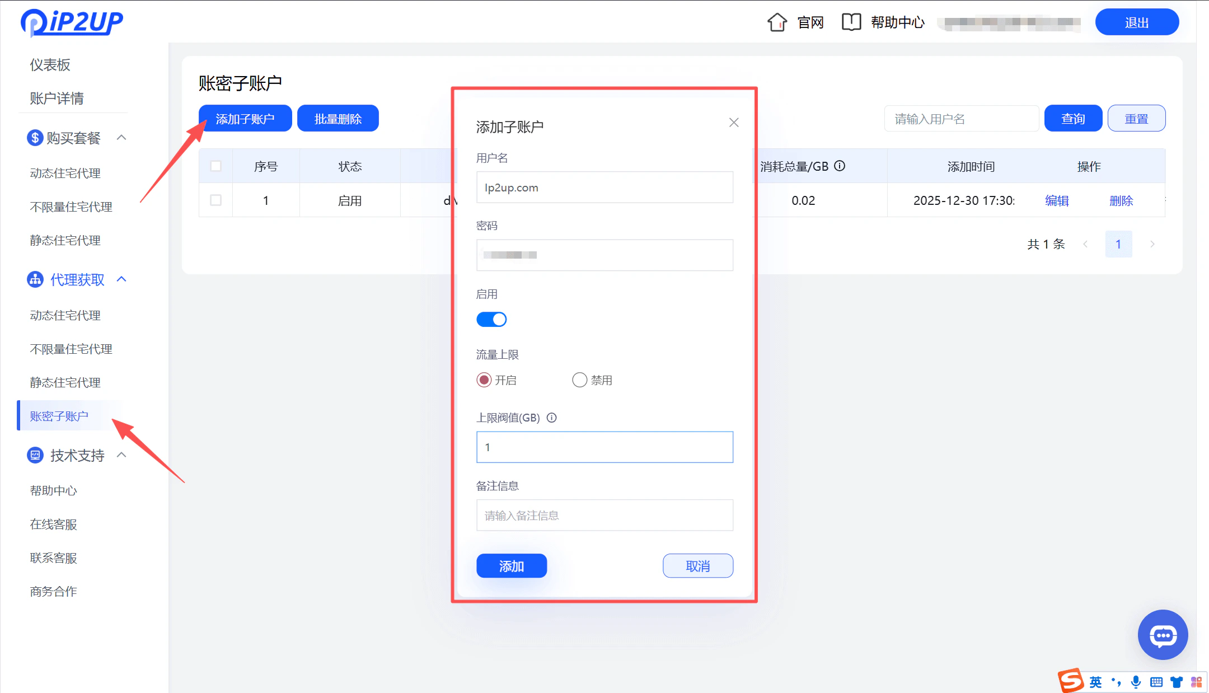The height and width of the screenshot is (693, 1209).
Task: Check the header select-all checkbox
Action: click(215, 166)
